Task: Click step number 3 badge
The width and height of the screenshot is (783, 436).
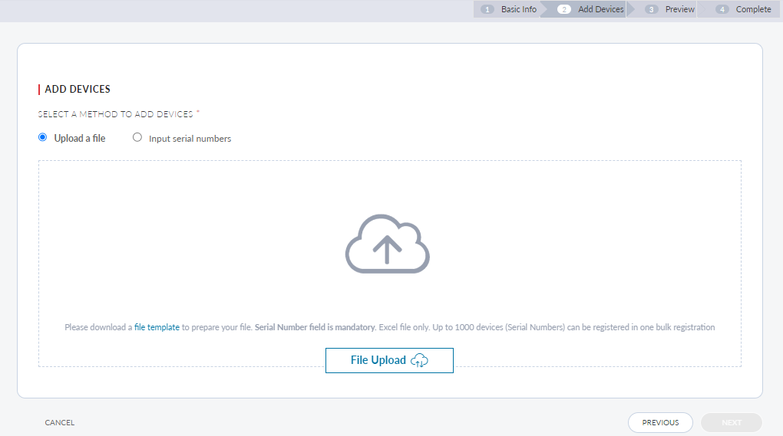Action: click(x=651, y=9)
